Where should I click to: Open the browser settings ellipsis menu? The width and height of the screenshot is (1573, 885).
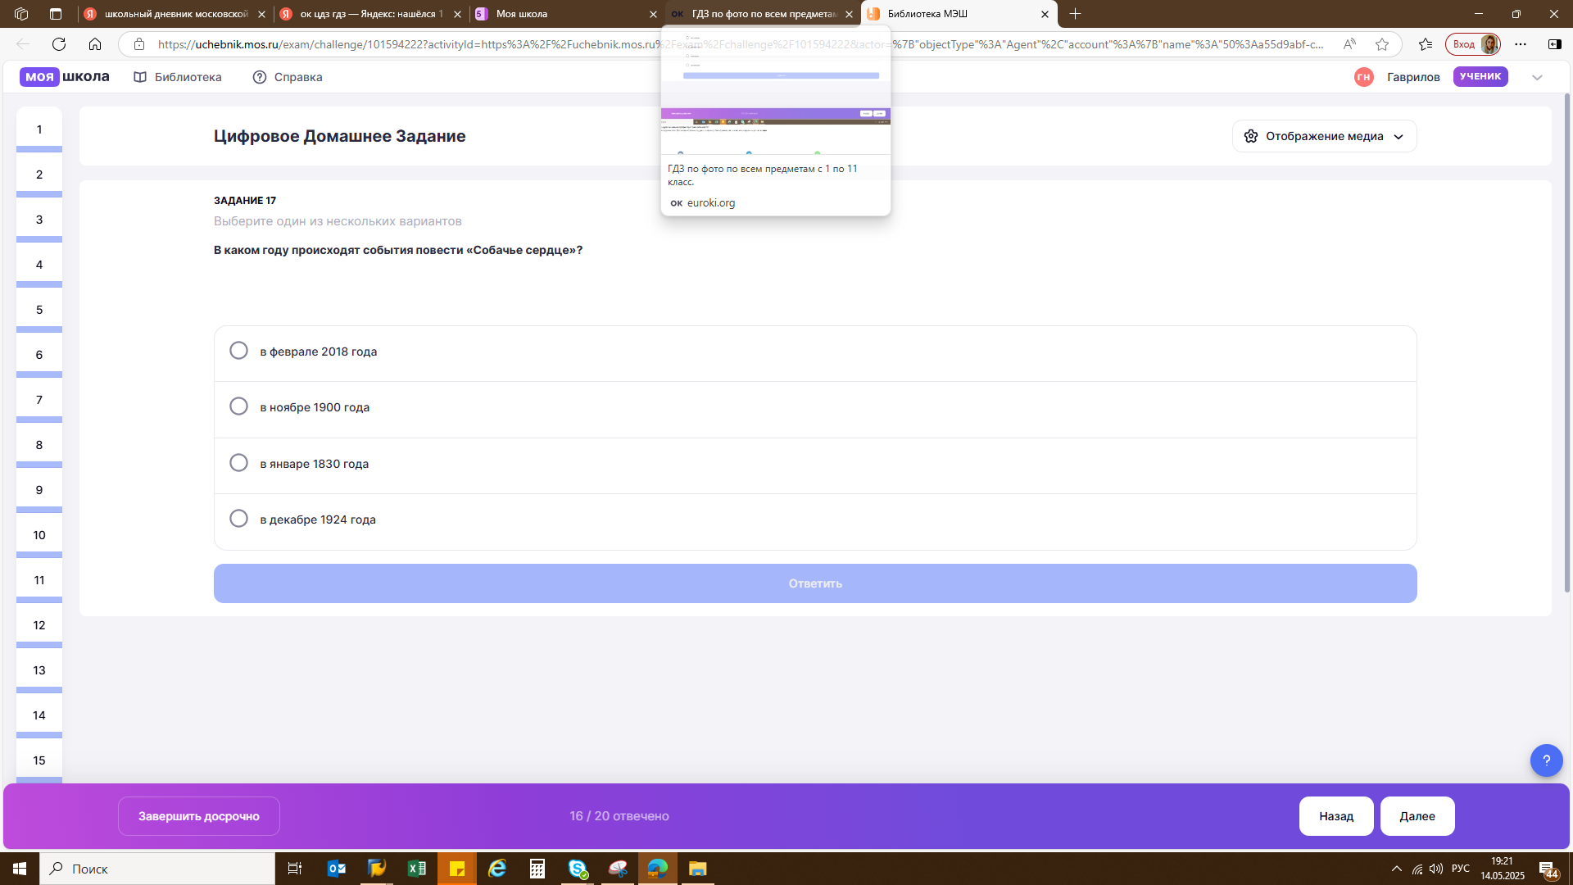1521,44
